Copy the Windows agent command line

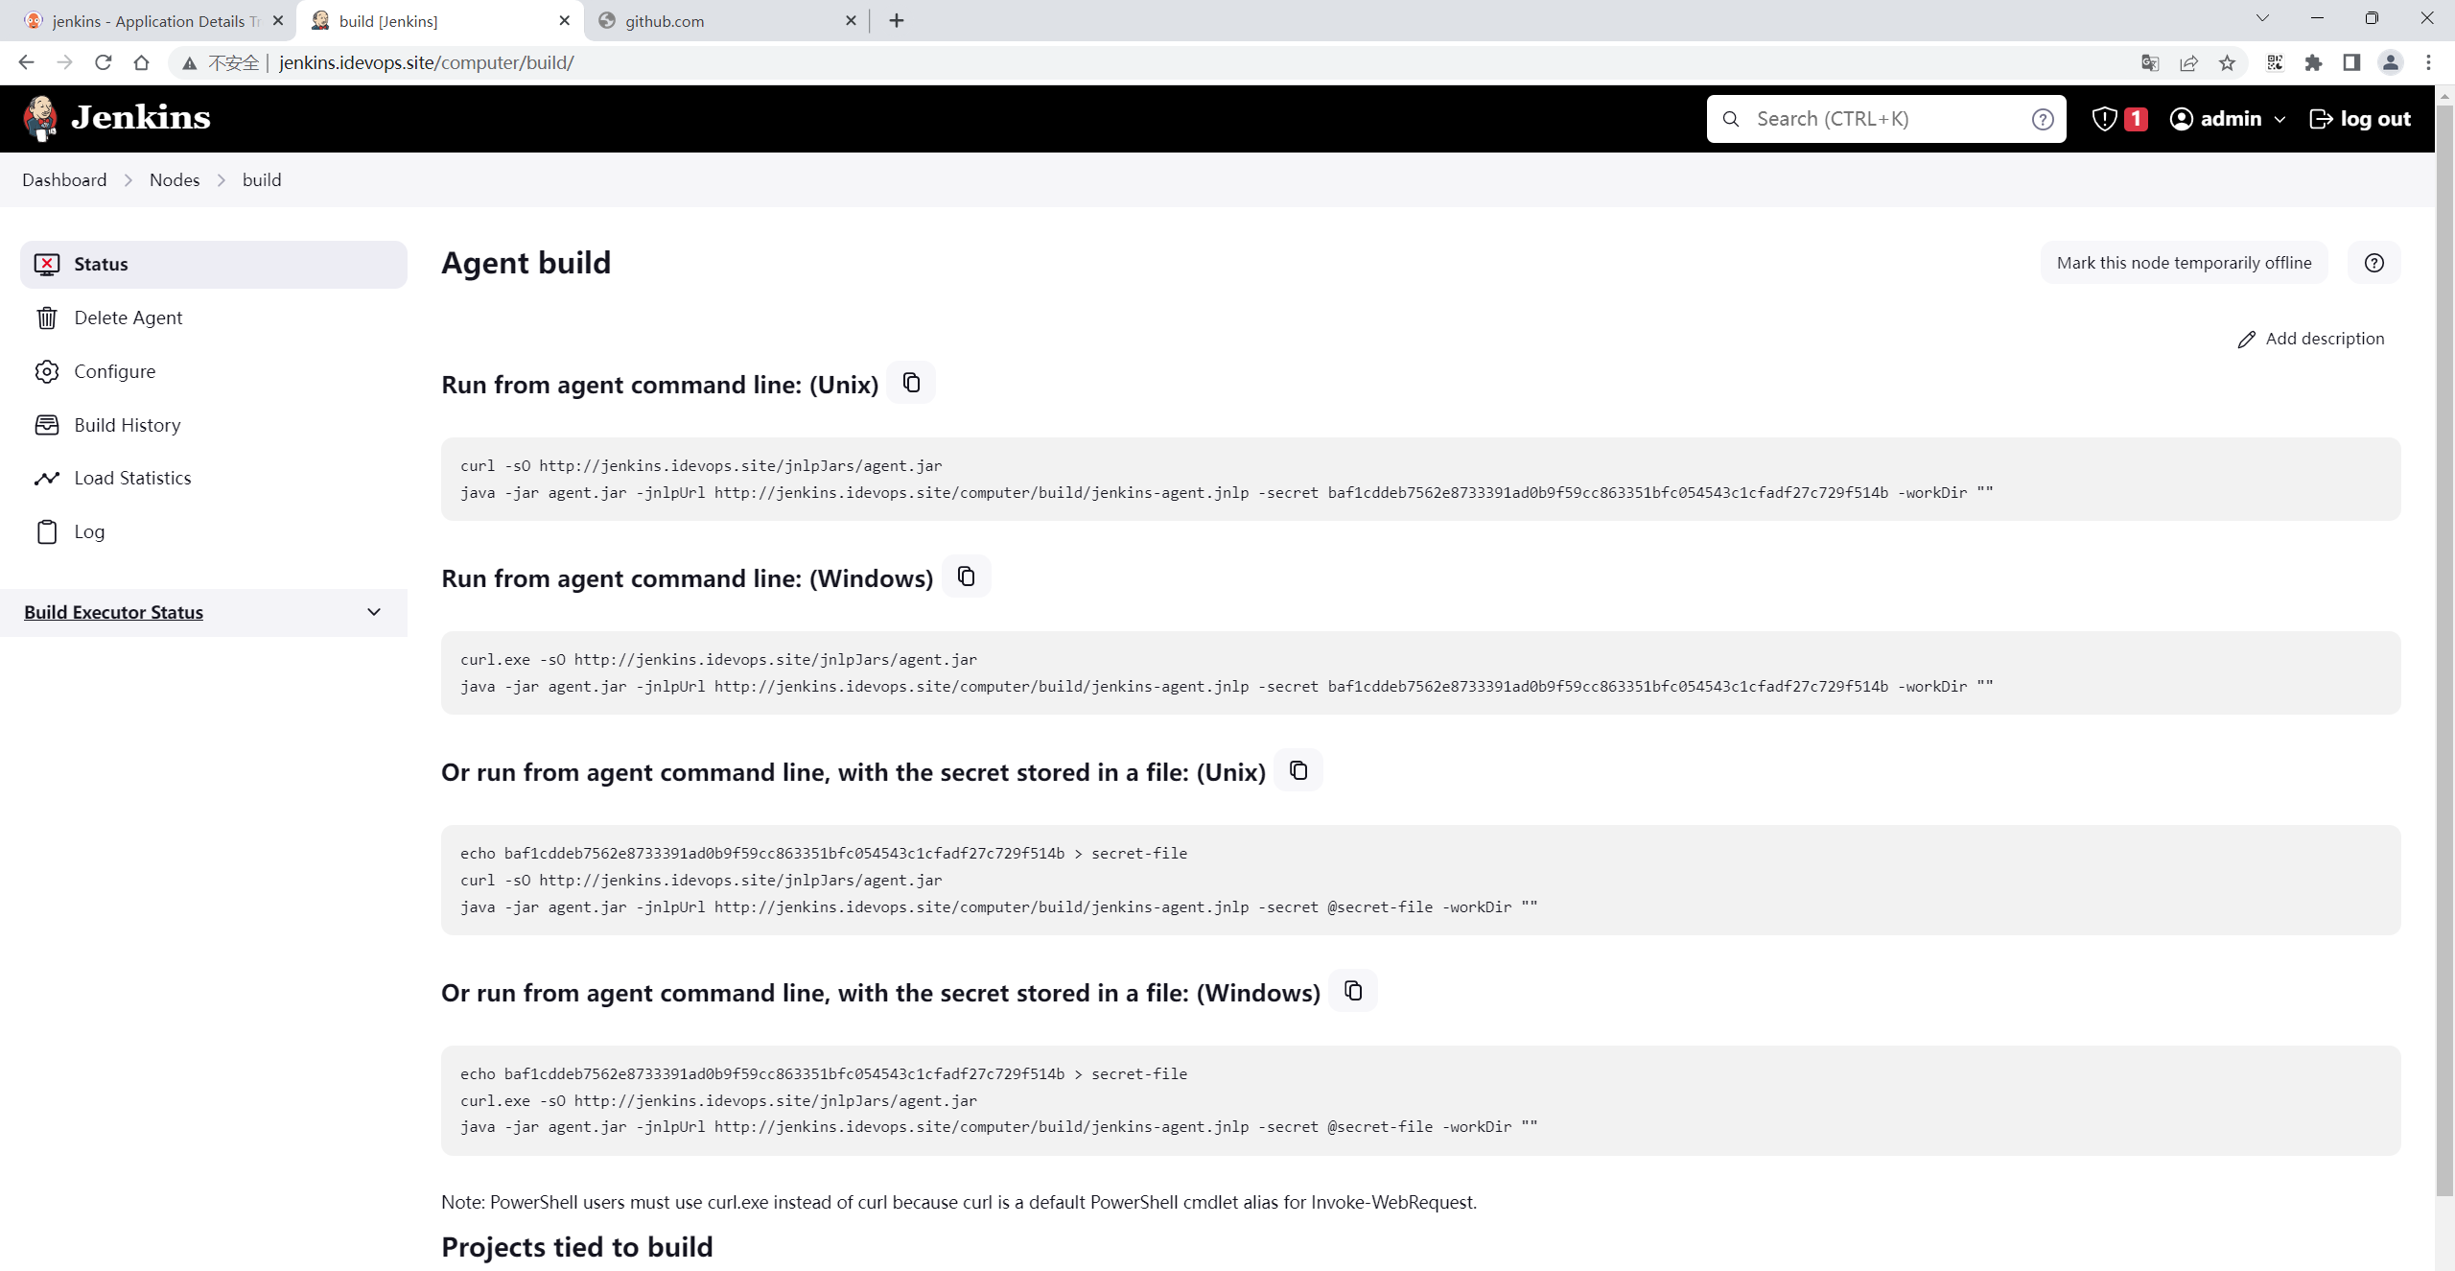(966, 577)
